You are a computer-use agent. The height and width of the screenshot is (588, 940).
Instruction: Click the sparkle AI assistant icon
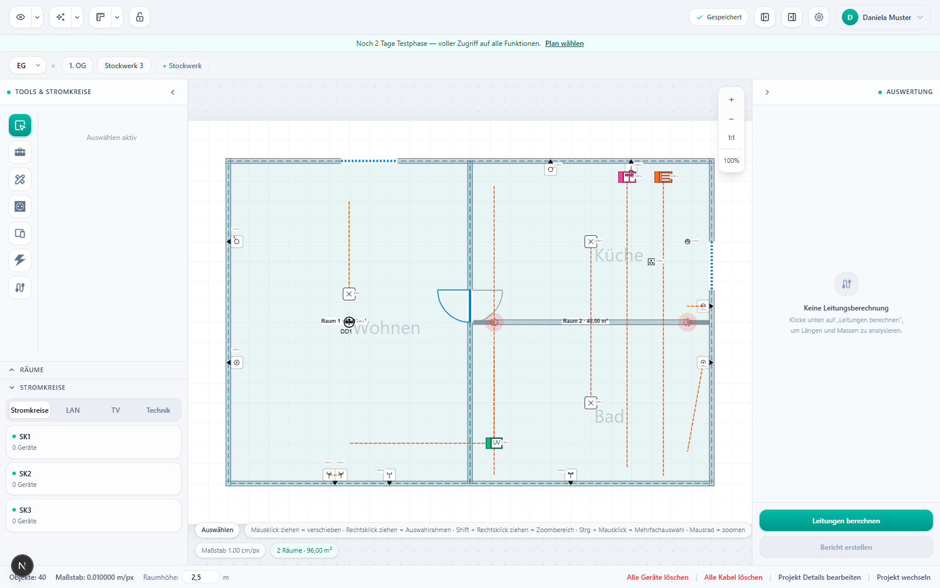coord(61,17)
